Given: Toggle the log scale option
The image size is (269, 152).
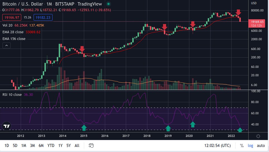Looking at the screenshot, I should point(251,146).
